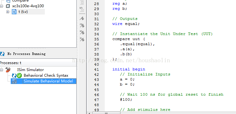Click line number 35 in the gutter
This screenshot has height=114, width=236.
pyautogui.click(x=97, y=39)
